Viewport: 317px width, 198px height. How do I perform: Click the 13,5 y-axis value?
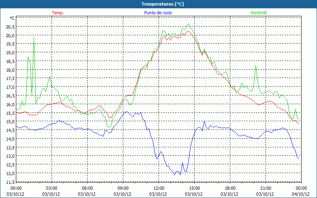pos(10,147)
